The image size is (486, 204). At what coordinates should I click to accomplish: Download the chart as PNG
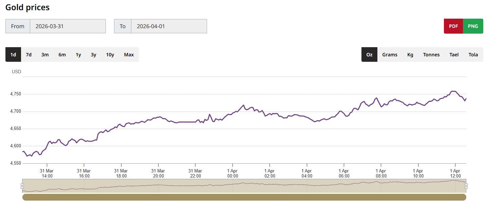pos(473,26)
